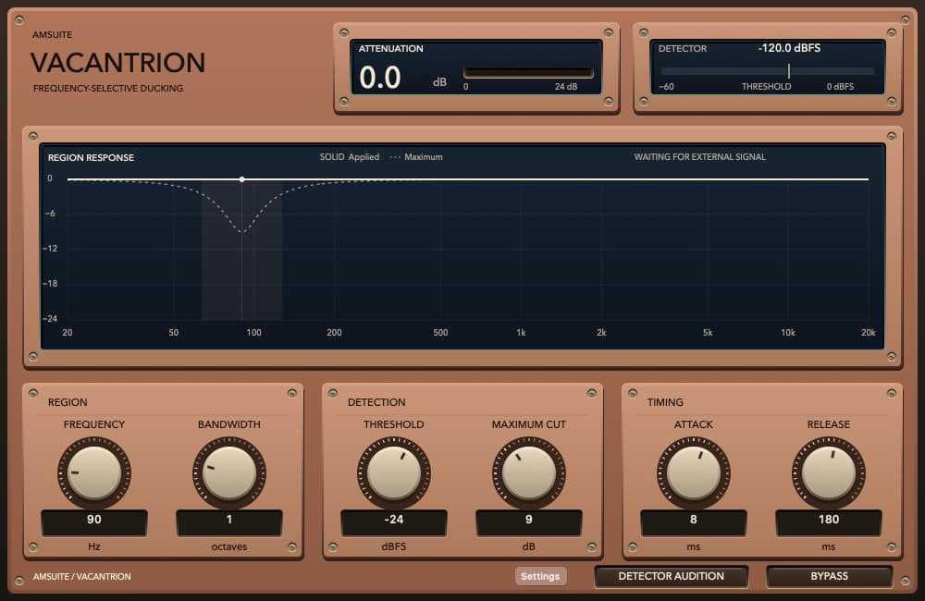
Task: Click the 100 frequency axis label
Action: [253, 333]
